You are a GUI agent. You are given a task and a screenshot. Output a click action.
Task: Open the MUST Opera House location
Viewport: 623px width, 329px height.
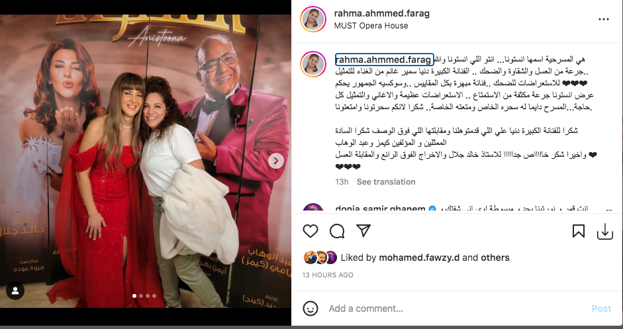[x=371, y=25]
